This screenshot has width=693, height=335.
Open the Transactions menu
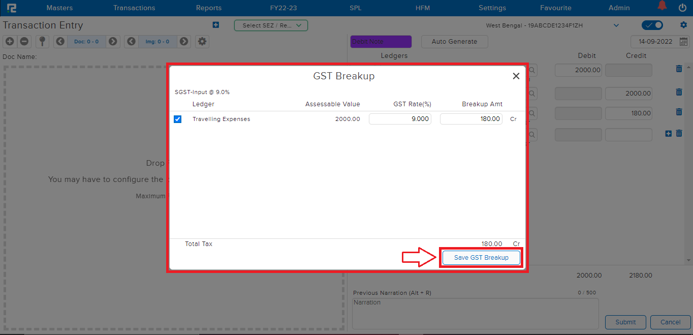[134, 8]
